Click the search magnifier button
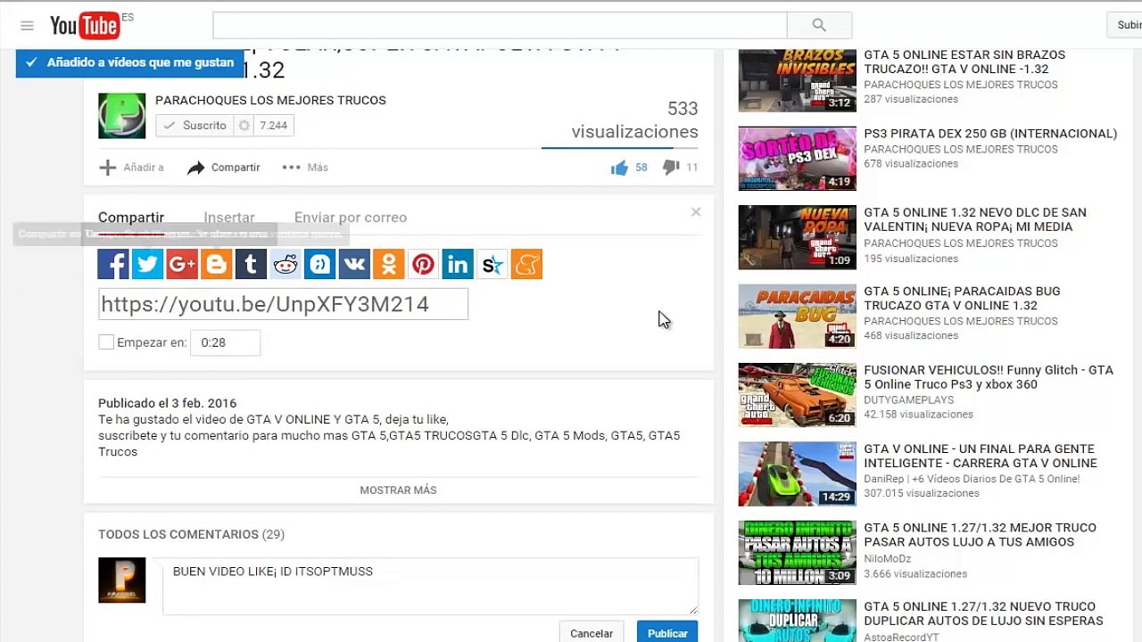Screen dimensions: 1142x642 [x=819, y=25]
